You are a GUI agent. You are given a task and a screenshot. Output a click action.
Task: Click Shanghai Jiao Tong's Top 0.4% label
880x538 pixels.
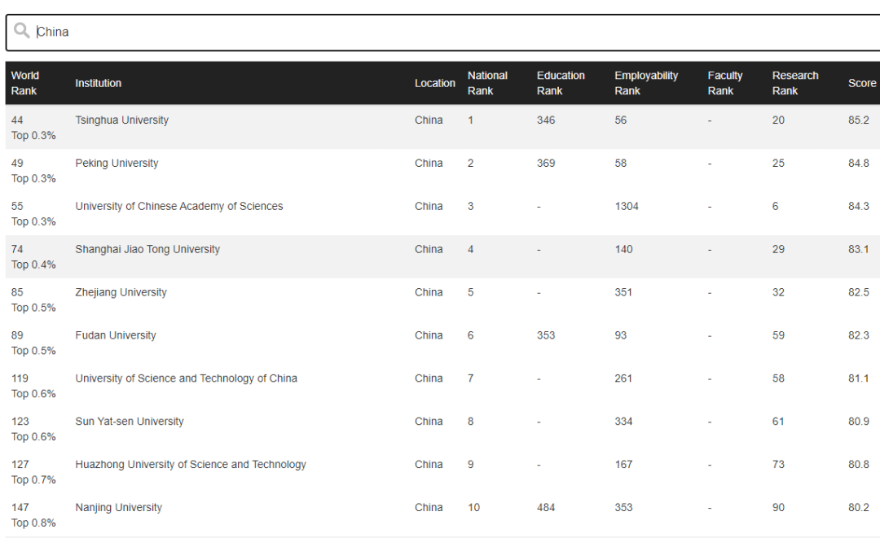(x=33, y=265)
